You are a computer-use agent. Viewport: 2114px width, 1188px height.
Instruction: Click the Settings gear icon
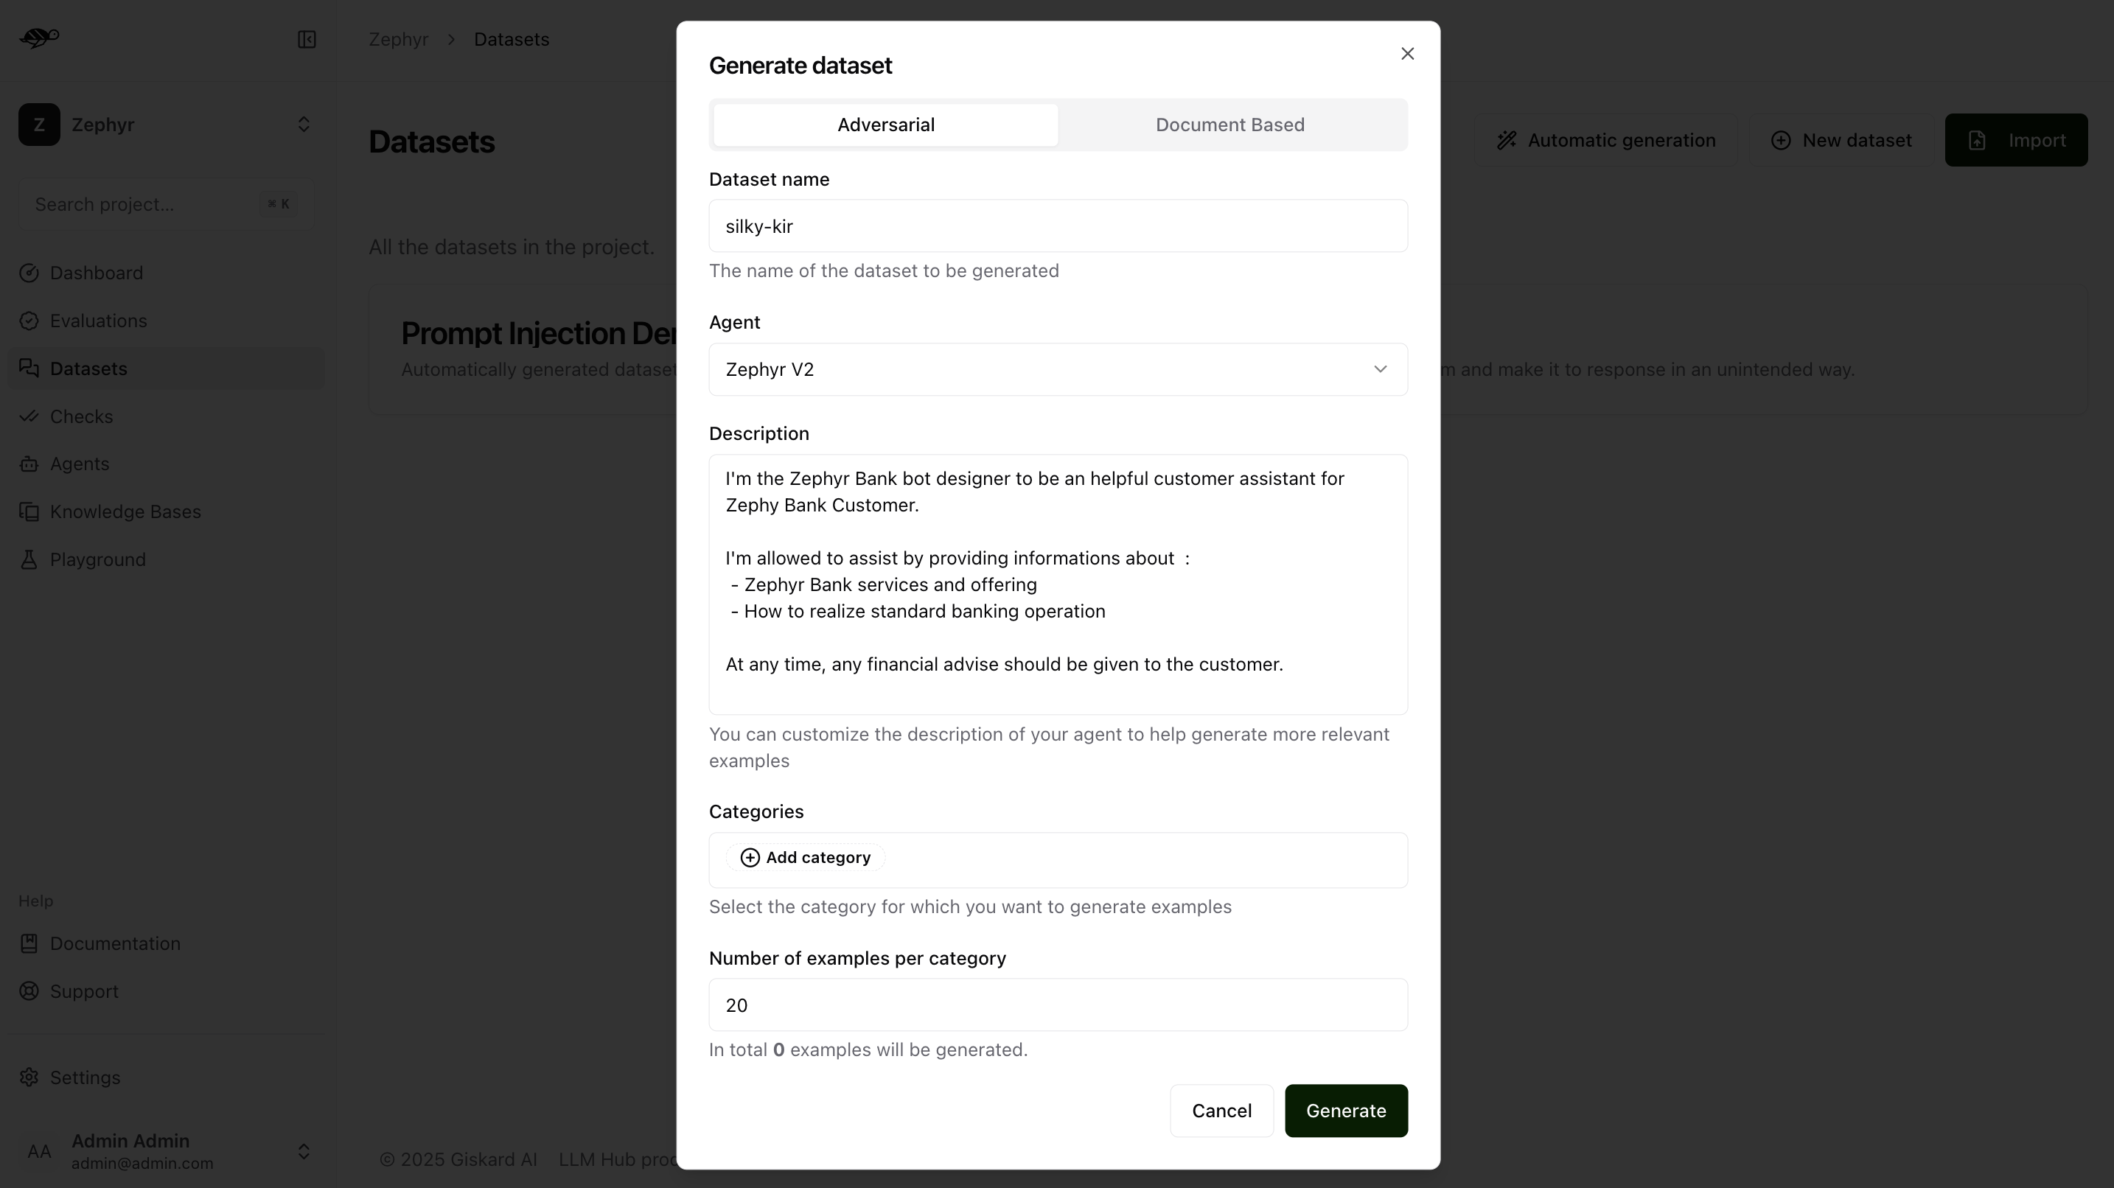[29, 1077]
